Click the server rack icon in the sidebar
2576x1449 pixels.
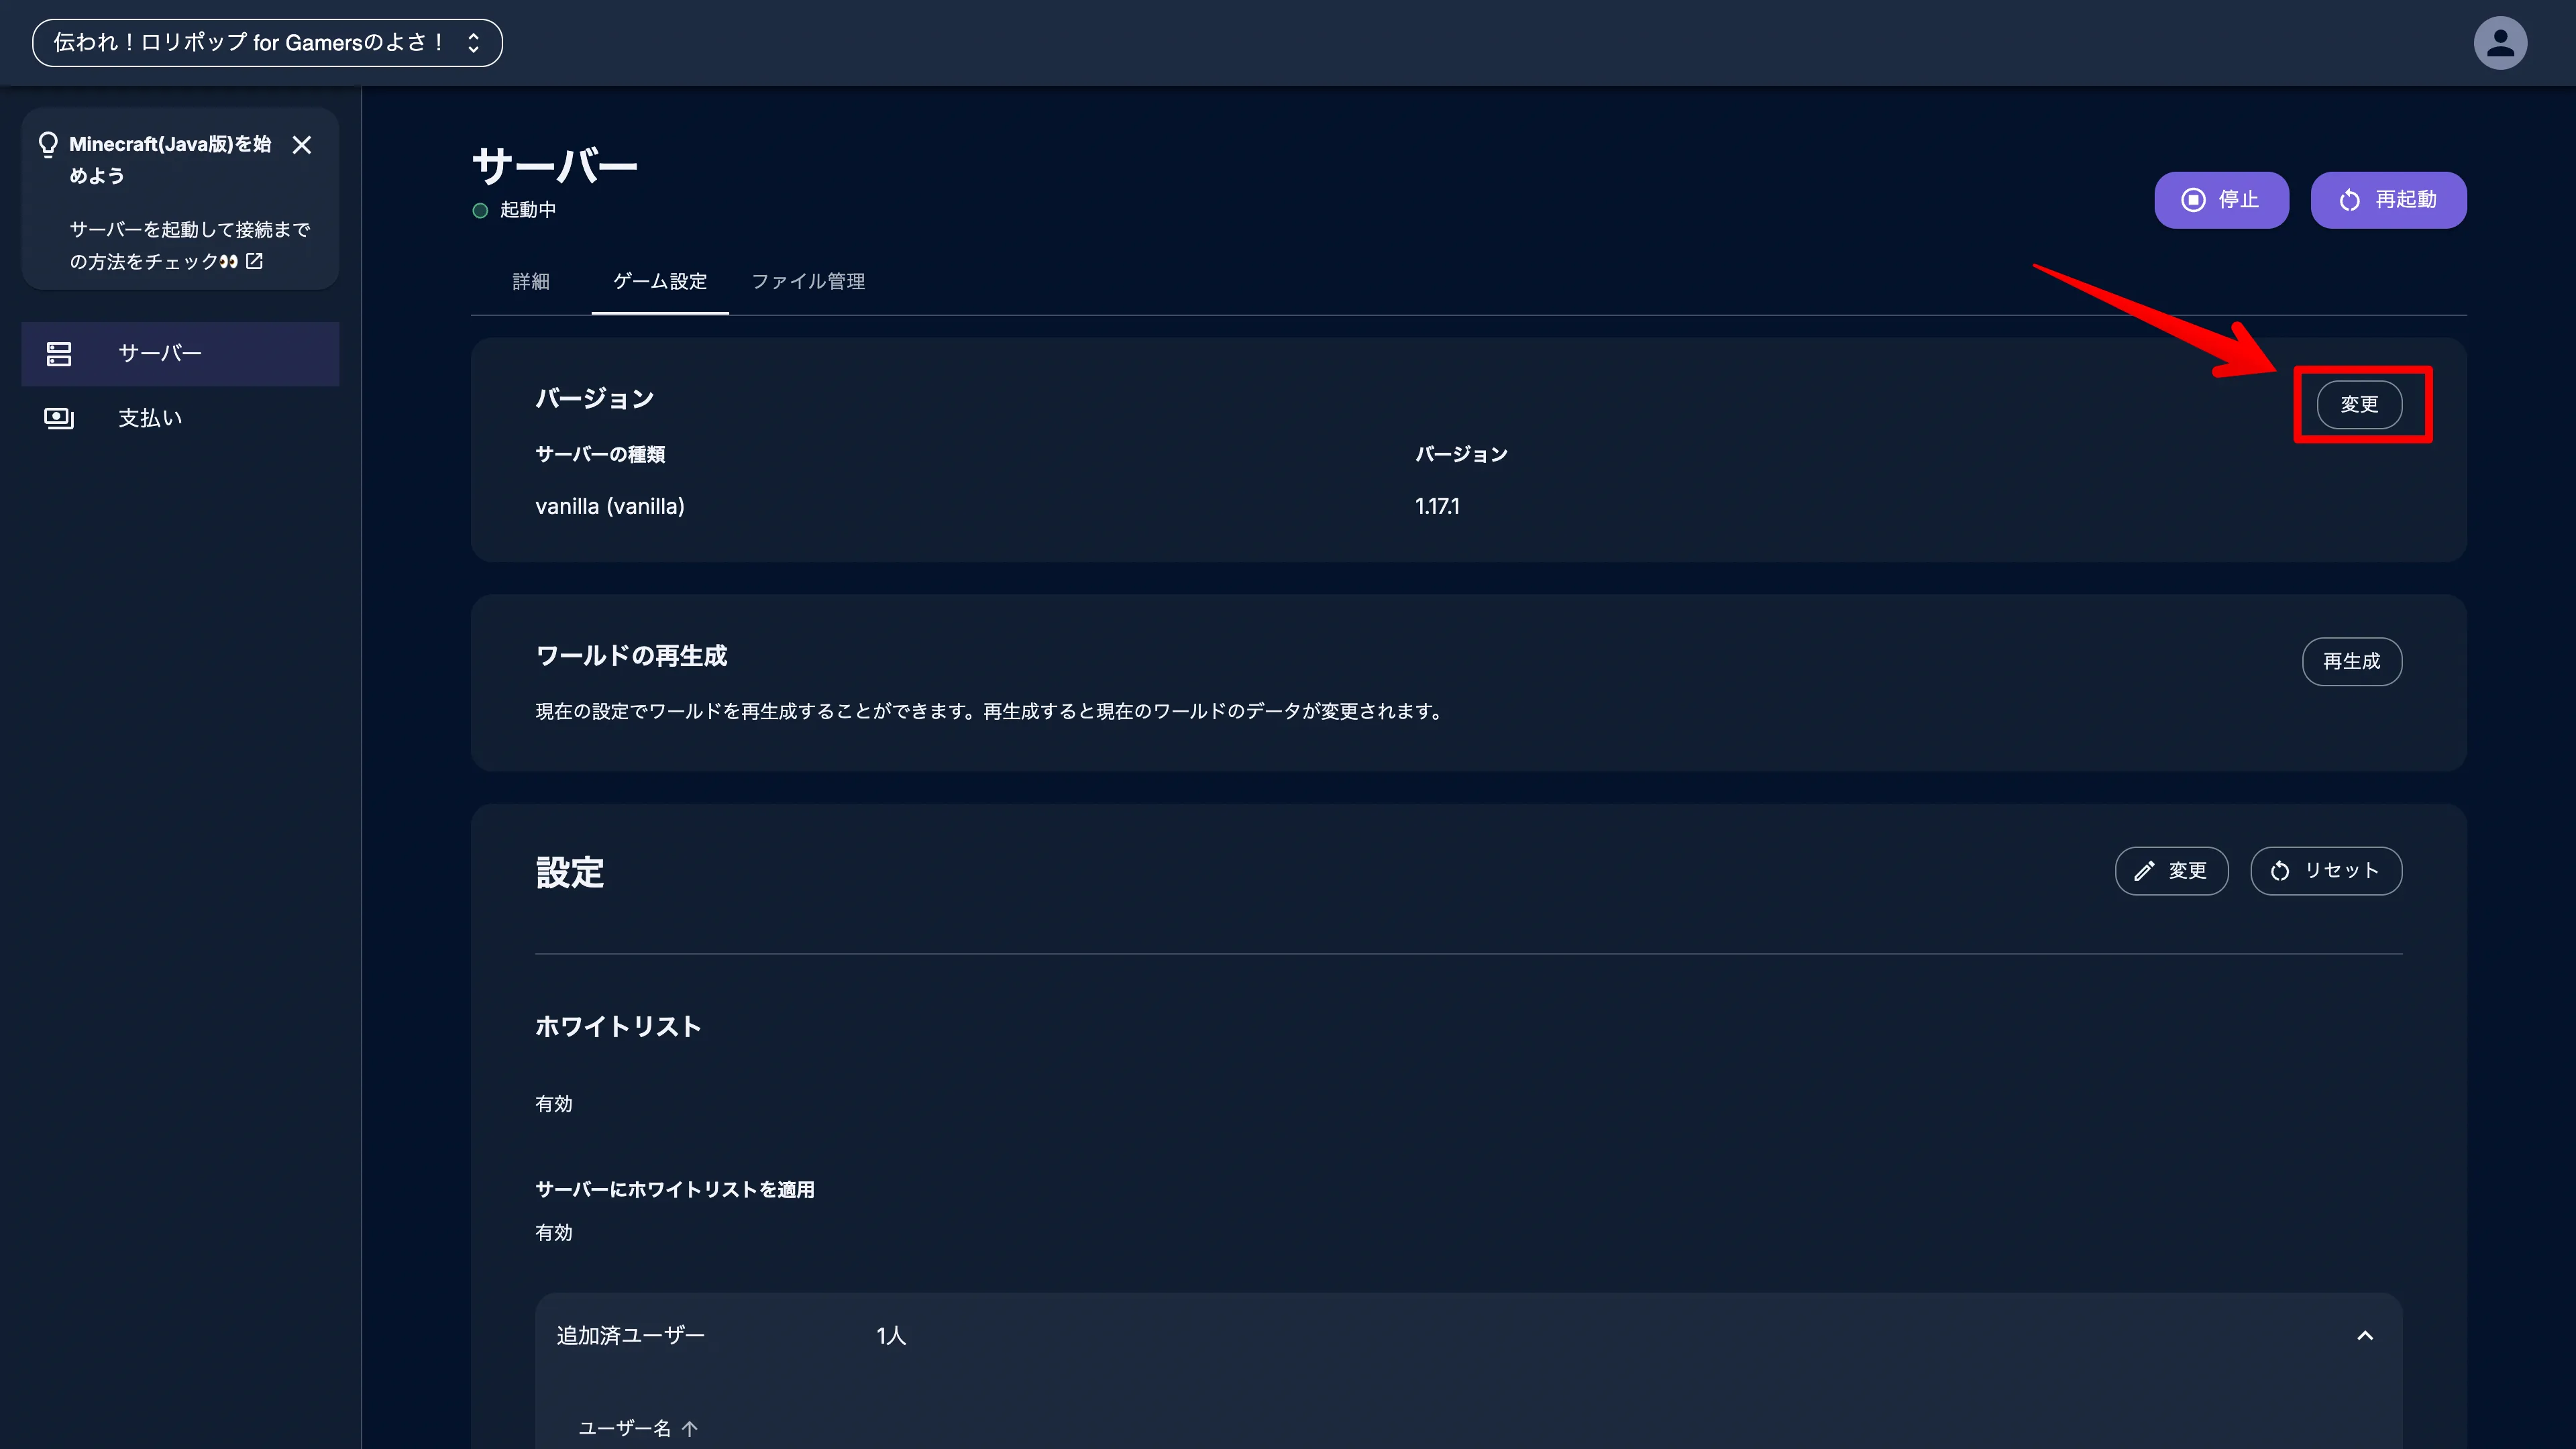59,353
